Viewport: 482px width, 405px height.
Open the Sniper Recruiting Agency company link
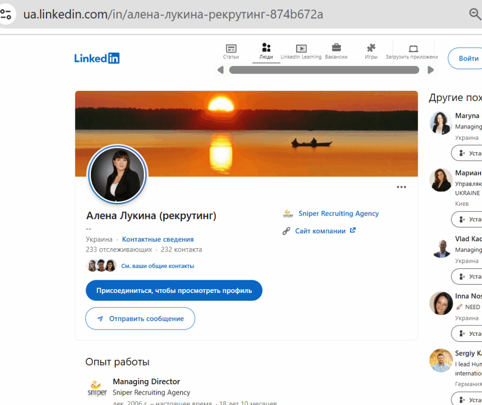[x=338, y=213]
